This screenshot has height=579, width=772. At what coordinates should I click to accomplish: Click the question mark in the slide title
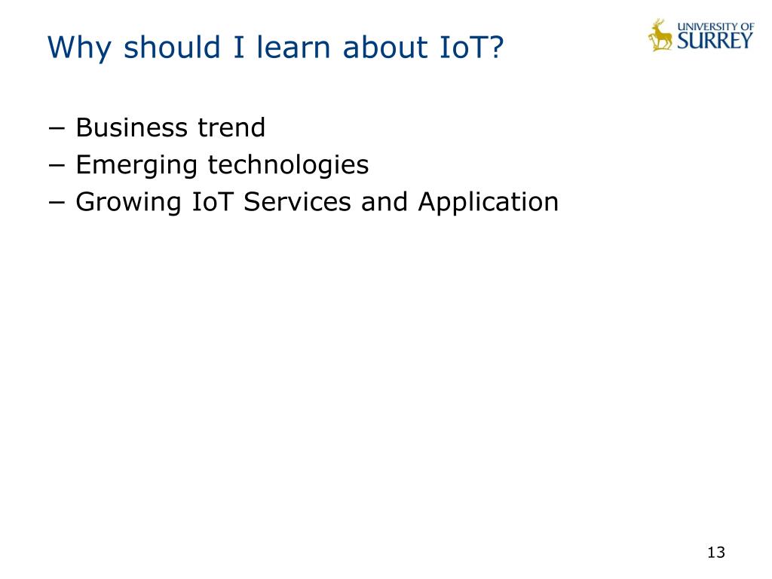pos(496,47)
